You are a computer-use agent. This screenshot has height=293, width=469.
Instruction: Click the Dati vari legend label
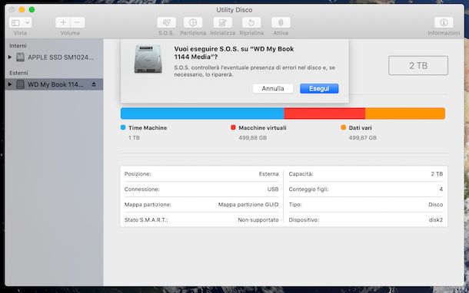click(360, 127)
